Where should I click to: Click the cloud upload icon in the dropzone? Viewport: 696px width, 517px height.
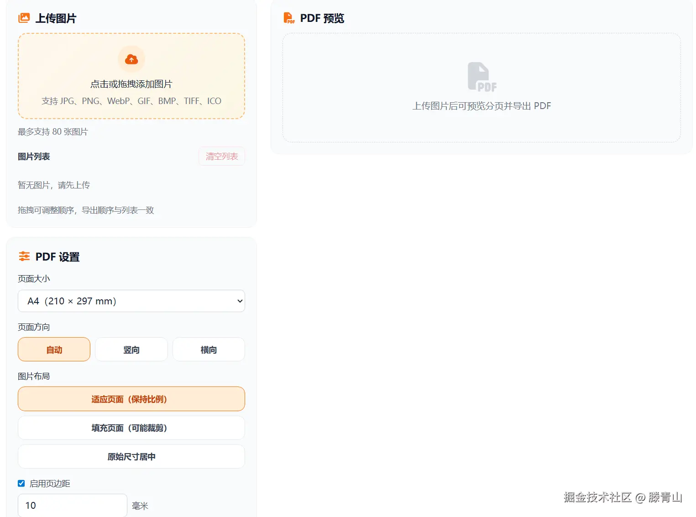(x=131, y=59)
